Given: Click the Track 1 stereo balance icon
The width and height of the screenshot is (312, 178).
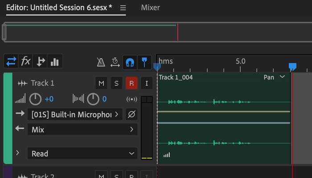Looking at the screenshot, I should pyautogui.click(x=78, y=98).
